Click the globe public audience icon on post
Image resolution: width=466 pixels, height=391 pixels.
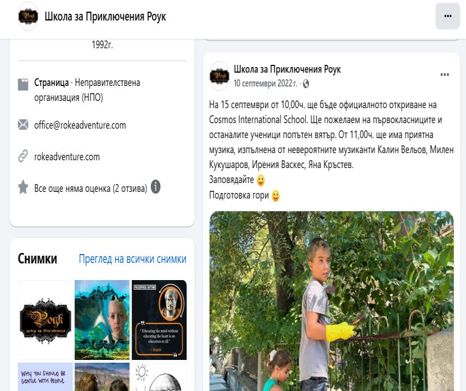[x=306, y=84]
